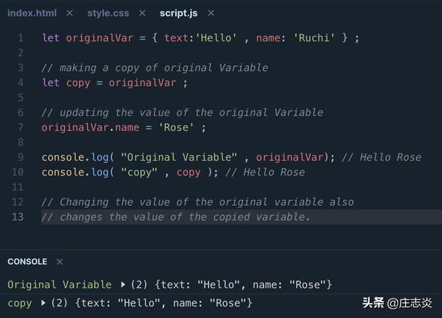Click the "copy" string inside console.log
The height and width of the screenshot is (318, 442).
pyautogui.click(x=140, y=172)
